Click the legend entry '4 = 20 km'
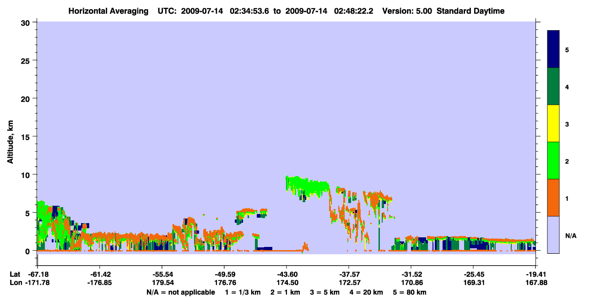The width and height of the screenshot is (595, 305). tap(367, 292)
